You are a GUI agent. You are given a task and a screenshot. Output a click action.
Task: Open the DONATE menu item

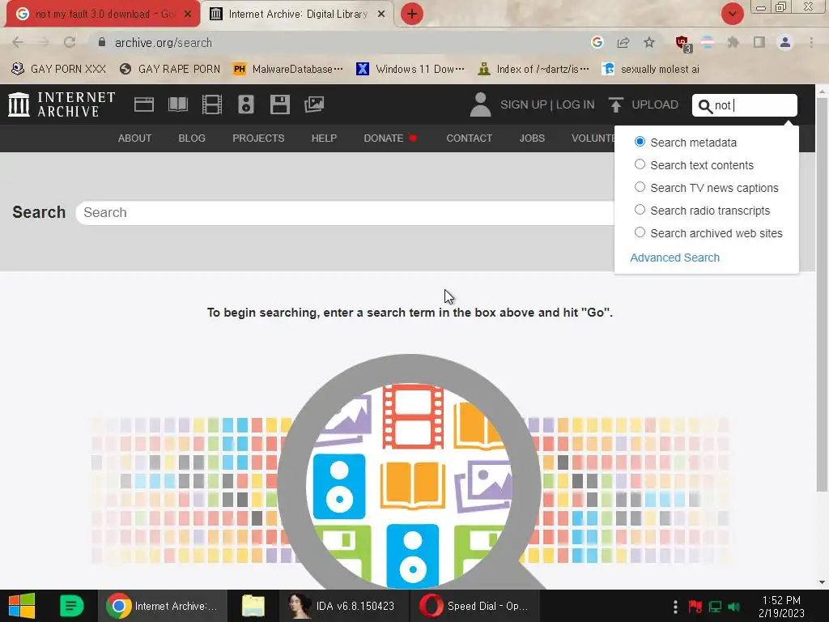pyautogui.click(x=390, y=138)
